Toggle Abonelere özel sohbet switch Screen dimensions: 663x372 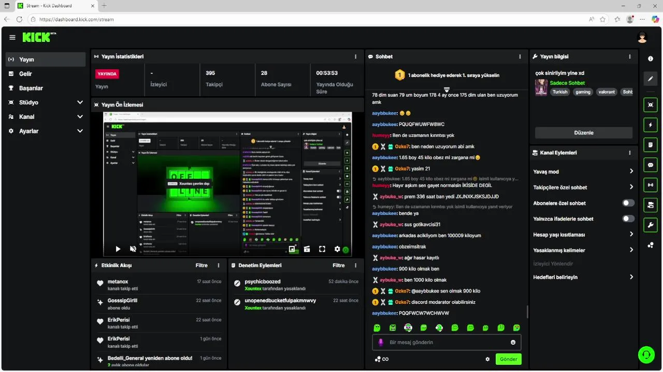coord(628,203)
